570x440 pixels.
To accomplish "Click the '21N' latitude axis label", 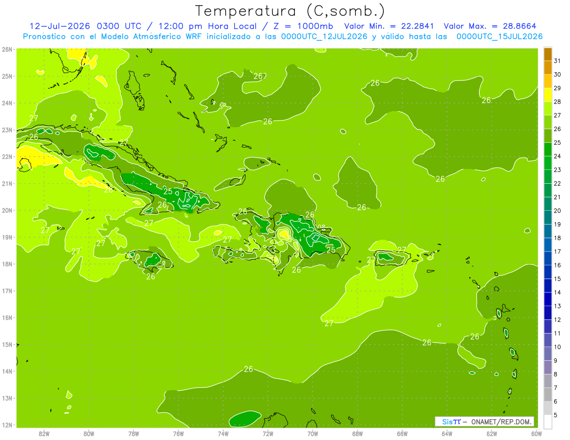I will coord(7,183).
